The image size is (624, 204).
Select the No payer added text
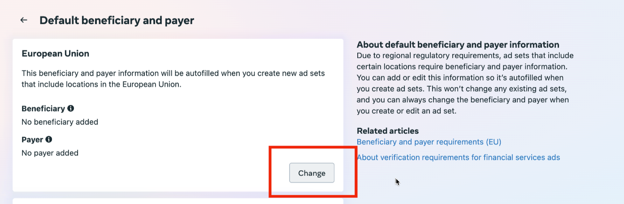click(x=50, y=153)
